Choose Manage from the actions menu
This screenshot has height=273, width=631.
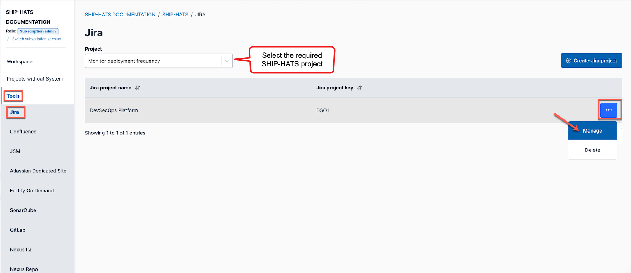point(592,131)
